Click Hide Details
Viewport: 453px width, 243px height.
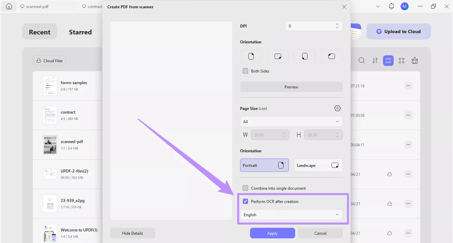[132, 233]
